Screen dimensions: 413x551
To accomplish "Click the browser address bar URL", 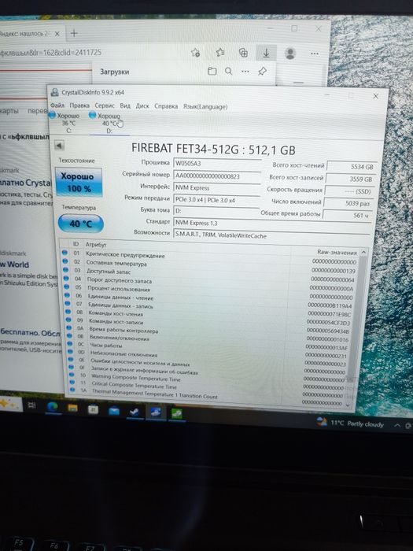I will pos(51,53).
